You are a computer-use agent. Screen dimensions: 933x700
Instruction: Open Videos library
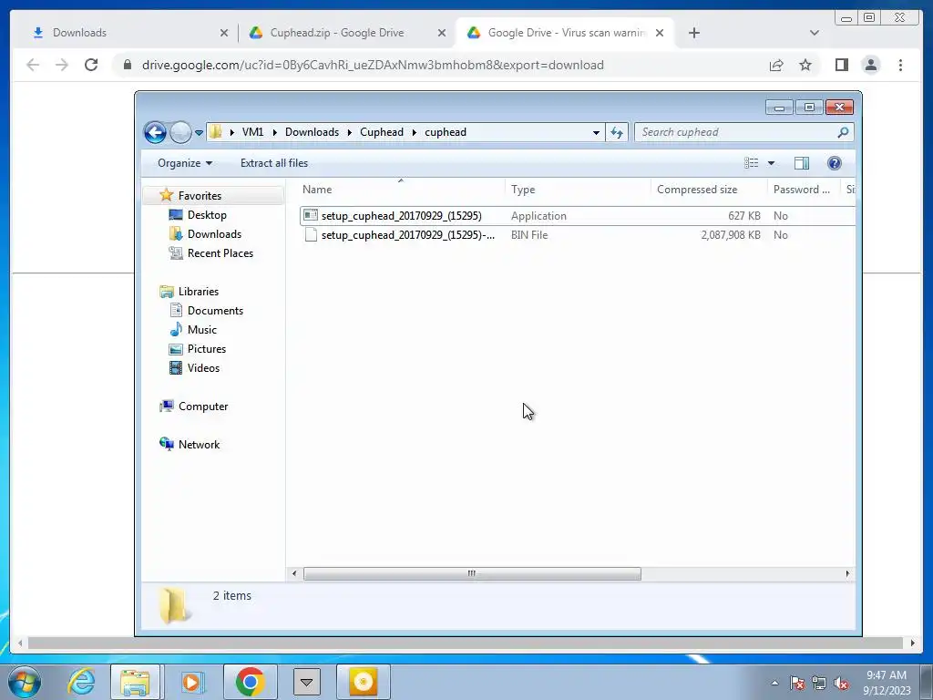tap(203, 368)
